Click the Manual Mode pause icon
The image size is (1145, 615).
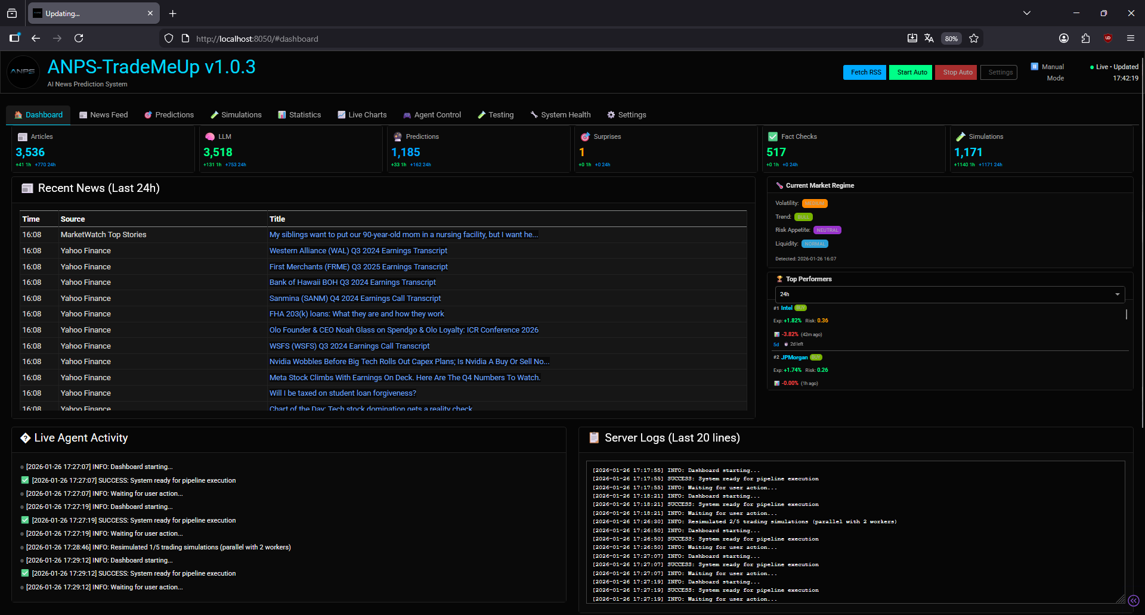pos(1034,67)
